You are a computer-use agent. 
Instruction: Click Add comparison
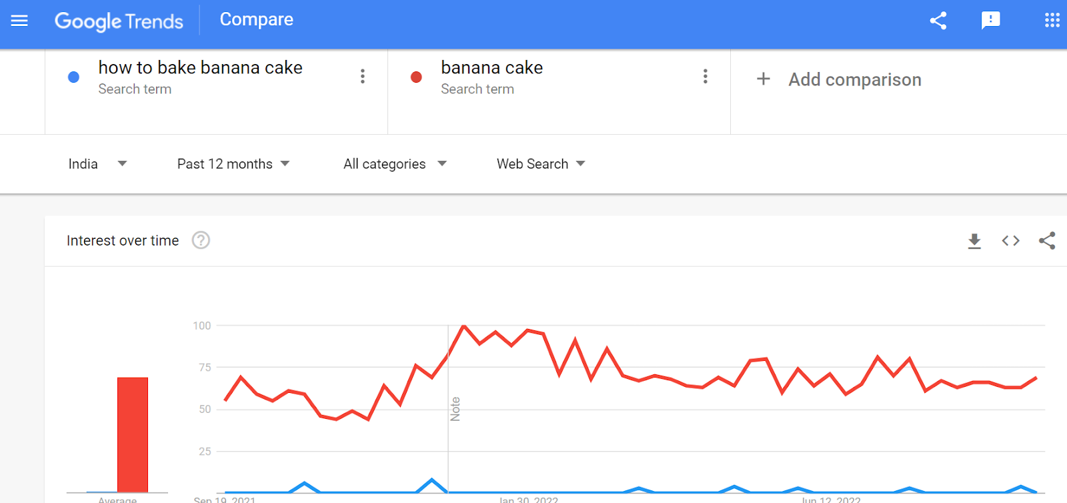click(x=839, y=80)
